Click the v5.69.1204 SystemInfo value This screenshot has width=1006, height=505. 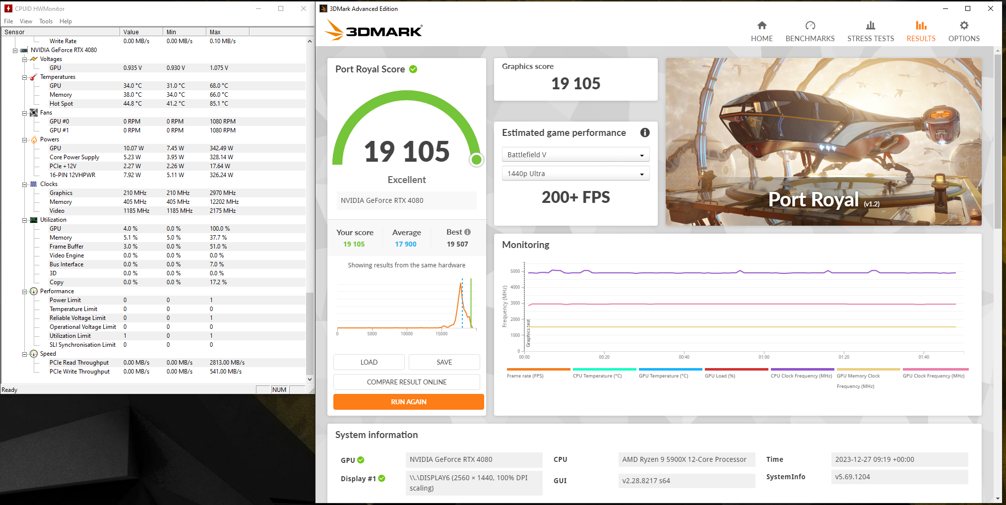coord(899,477)
